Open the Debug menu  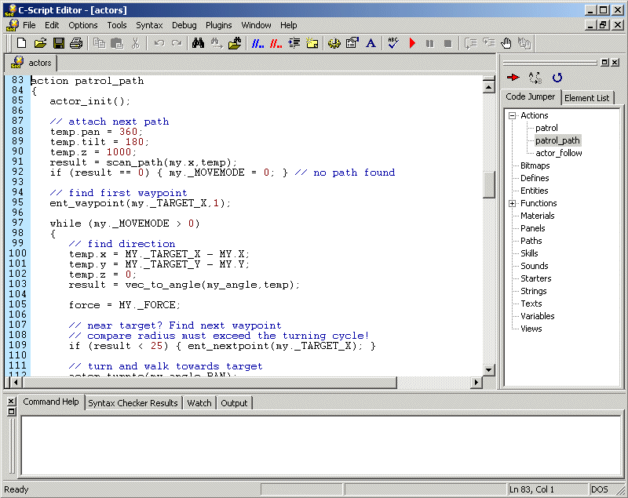click(184, 25)
